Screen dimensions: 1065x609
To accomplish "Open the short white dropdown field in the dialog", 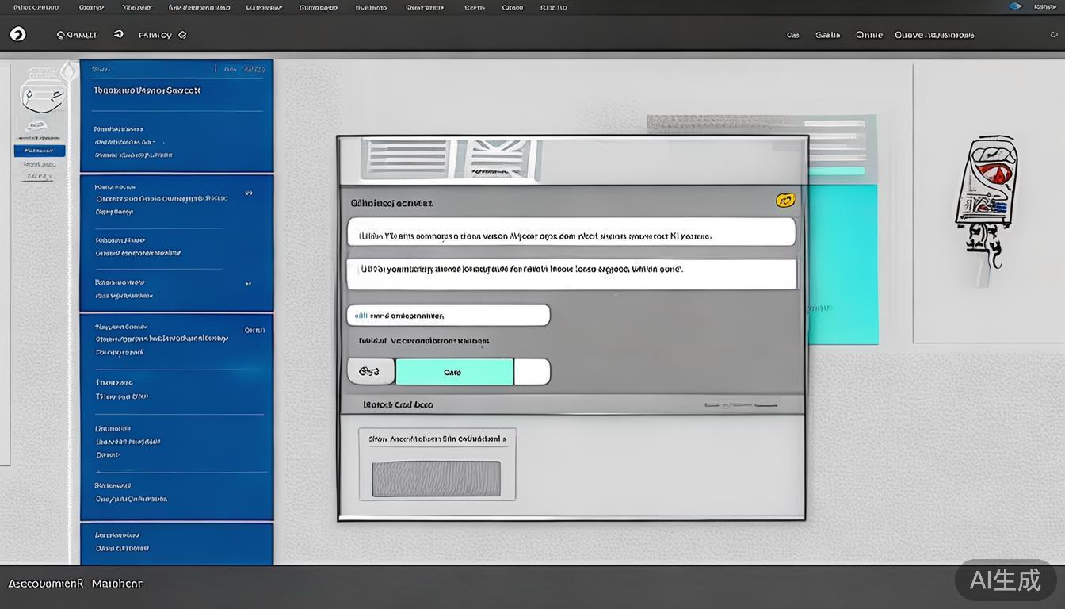I will pyautogui.click(x=448, y=316).
